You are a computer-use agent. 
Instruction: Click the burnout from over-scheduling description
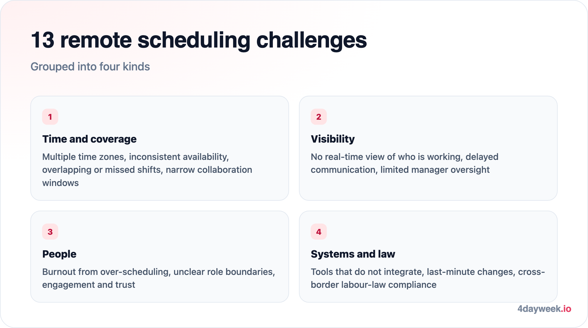click(x=159, y=278)
